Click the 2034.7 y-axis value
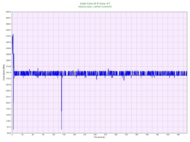 click(x=9, y=103)
